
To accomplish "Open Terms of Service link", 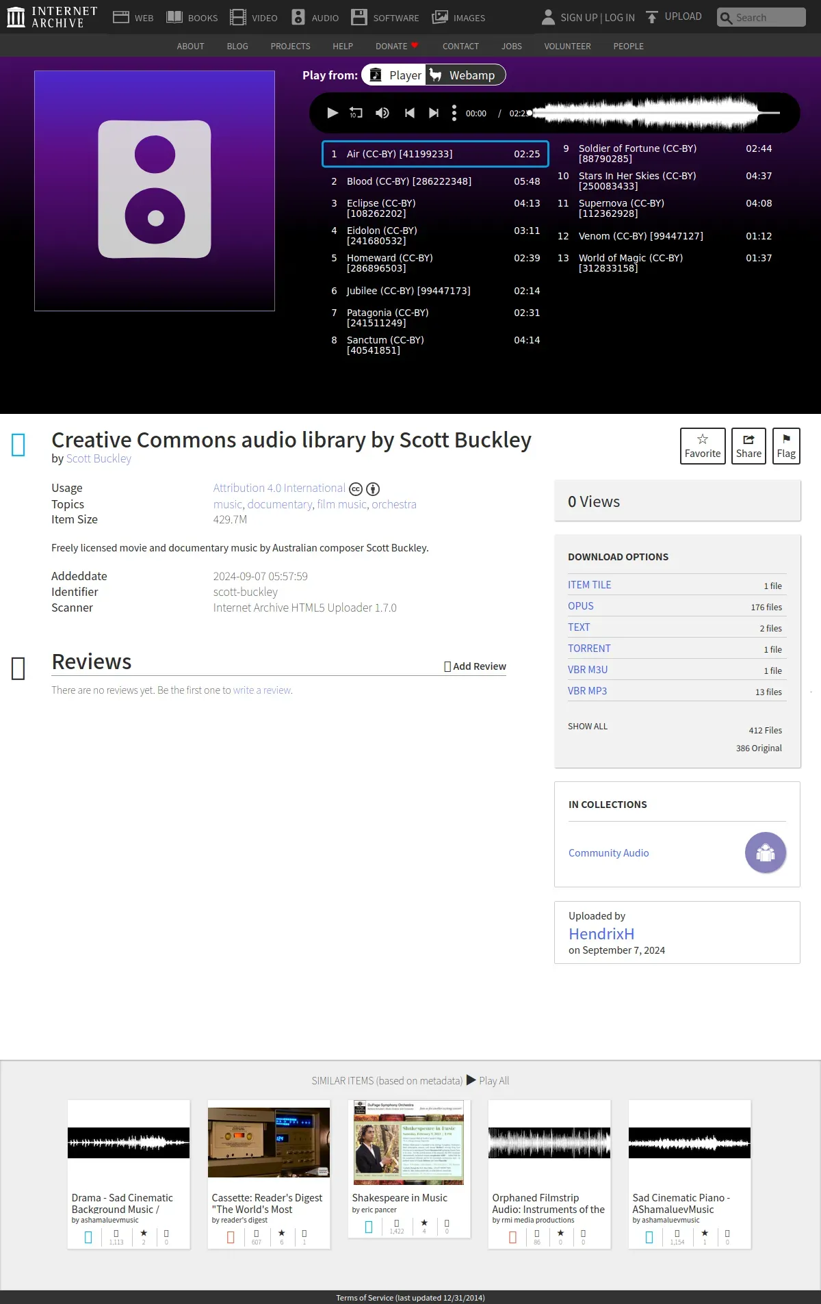I will [x=410, y=1298].
